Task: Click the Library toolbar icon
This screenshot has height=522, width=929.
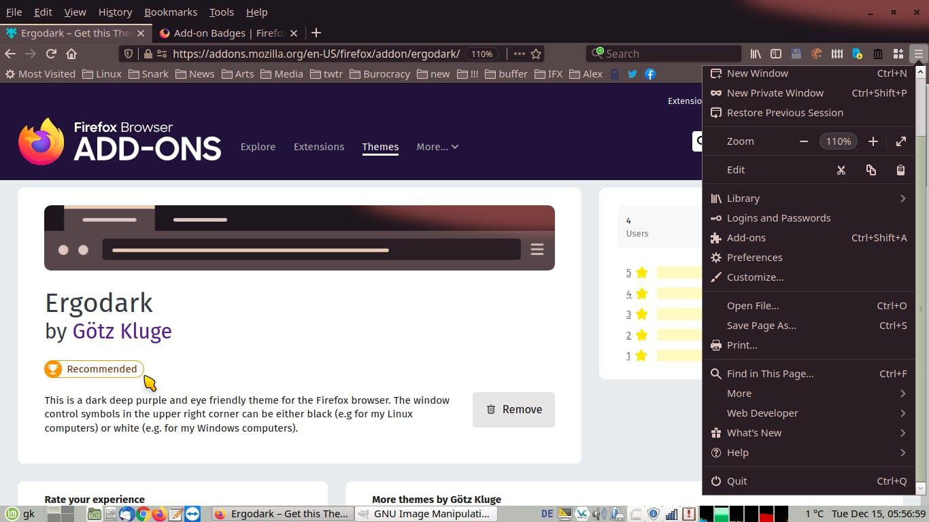Action: [756, 54]
